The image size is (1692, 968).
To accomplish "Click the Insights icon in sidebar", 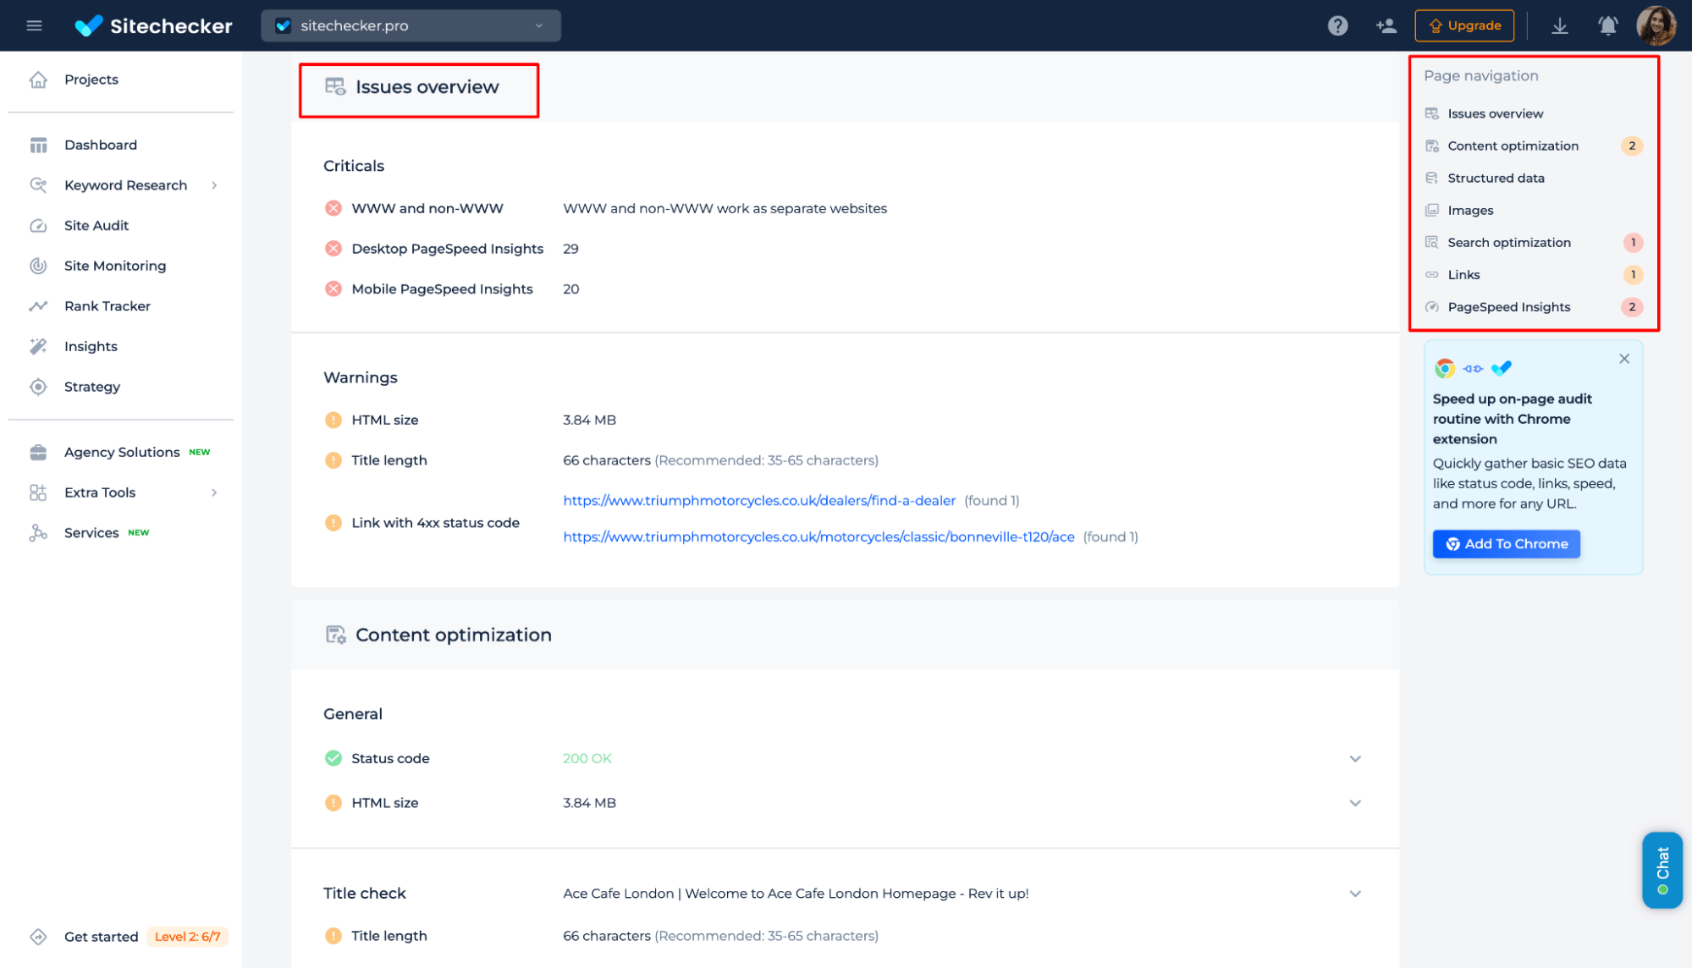I will tap(38, 345).
